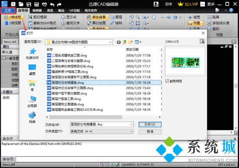Image resolution: width=239 pixels, height=168 pixels.
Task: Click the user account icon beside 羽卒
Action: 156,4
